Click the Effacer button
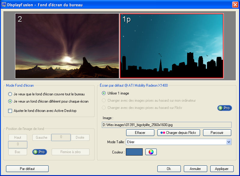Image resolution: width=240 pixels, height=176 pixels. point(140,133)
